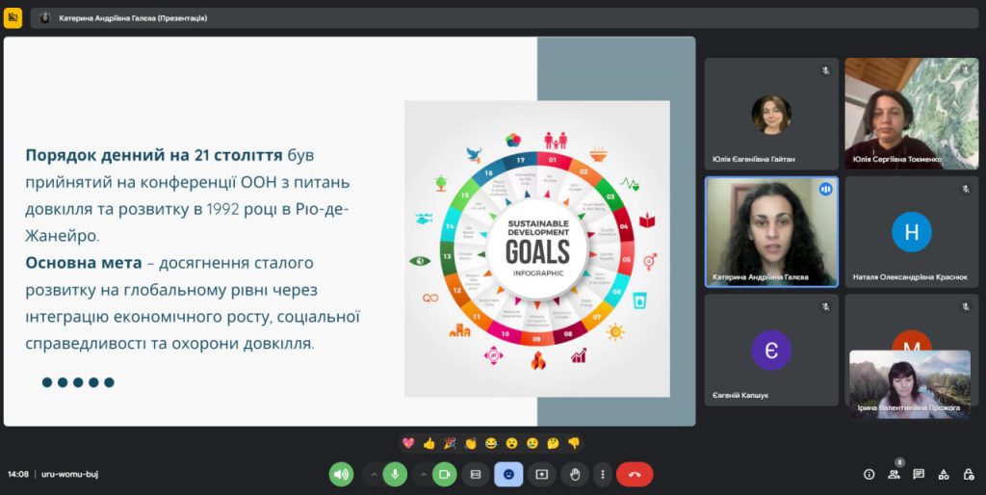This screenshot has height=495, width=986.
Task: Open the three-dot more options menu
Action: tap(603, 474)
